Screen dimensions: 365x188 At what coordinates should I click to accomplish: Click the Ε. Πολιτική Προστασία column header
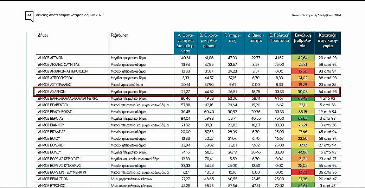[x=279, y=38]
